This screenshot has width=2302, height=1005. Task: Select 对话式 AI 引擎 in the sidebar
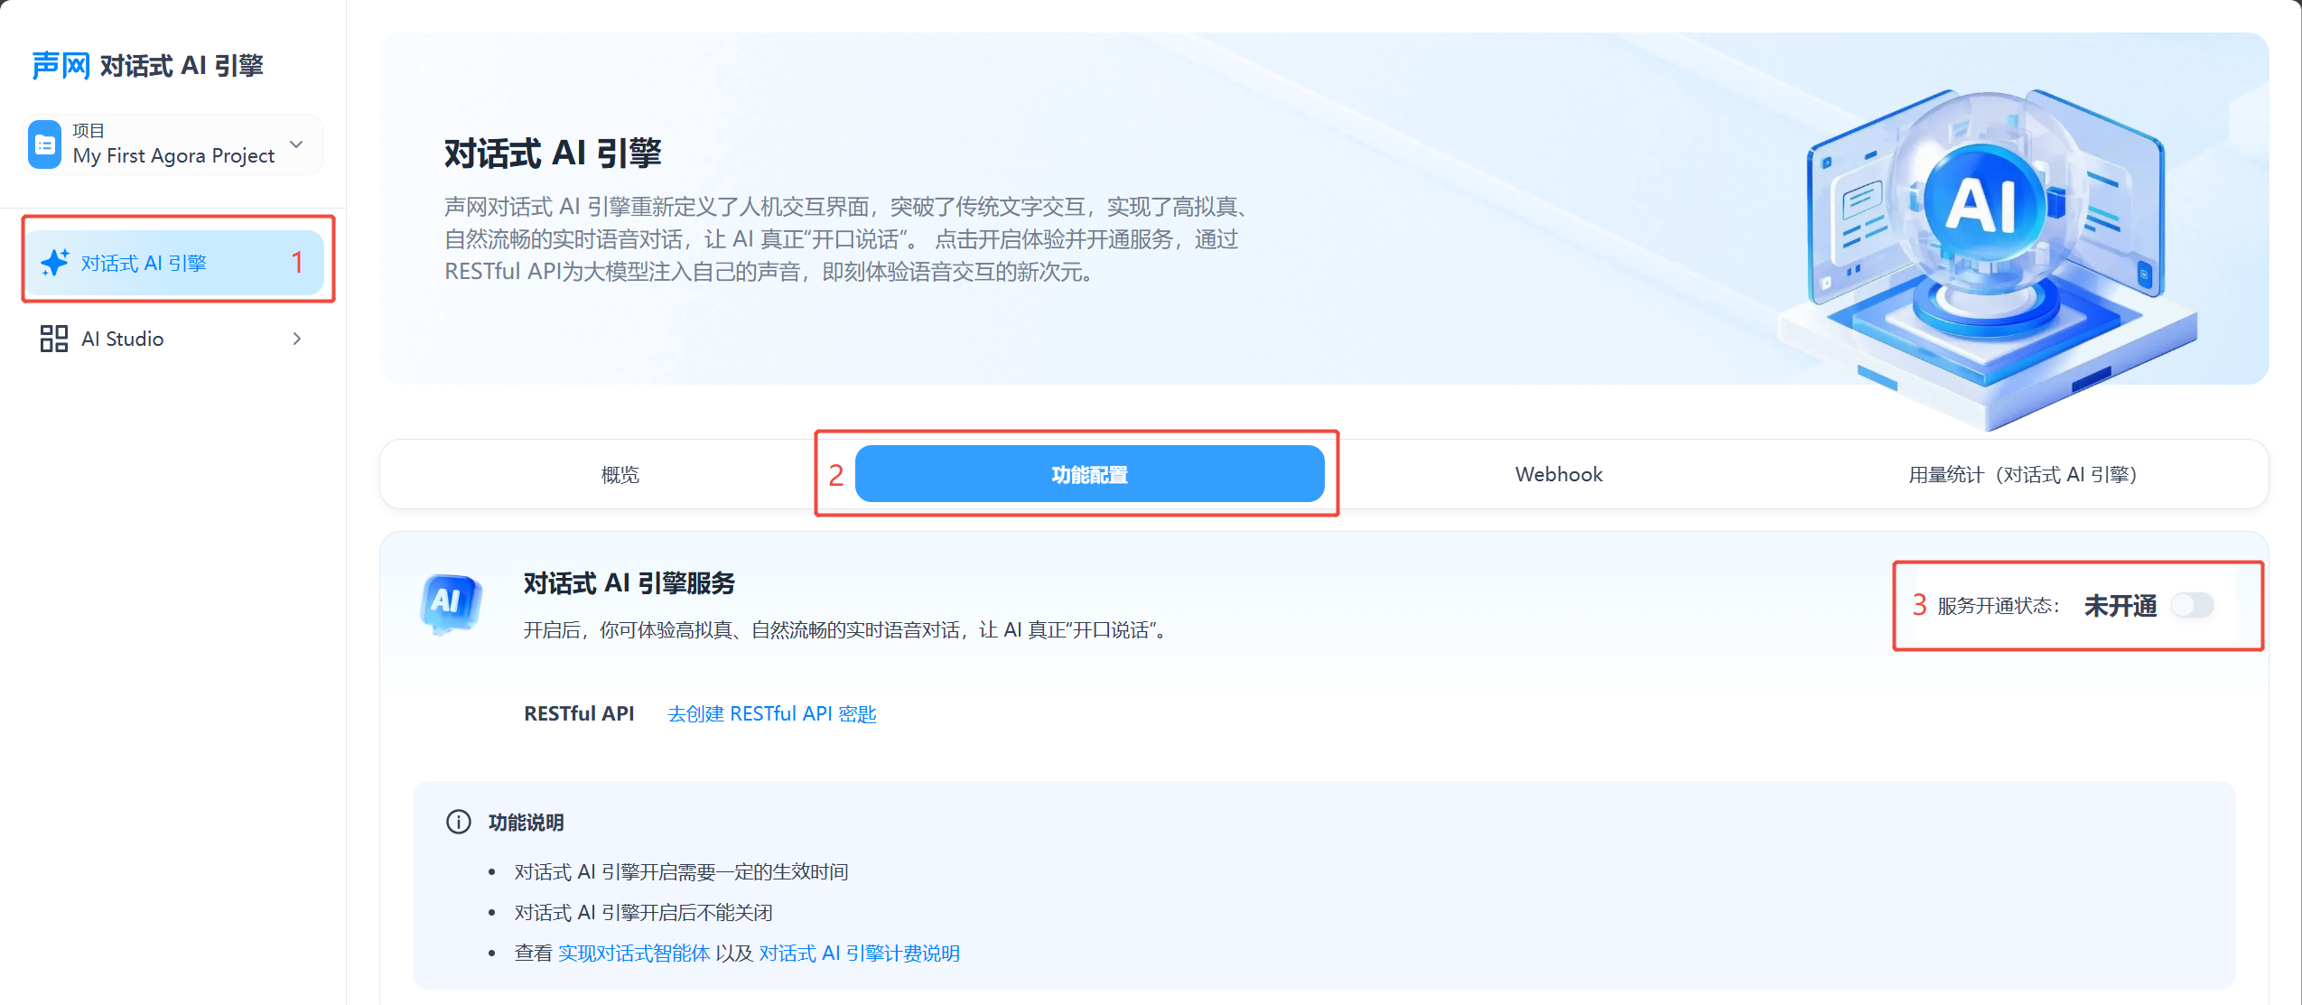click(144, 263)
